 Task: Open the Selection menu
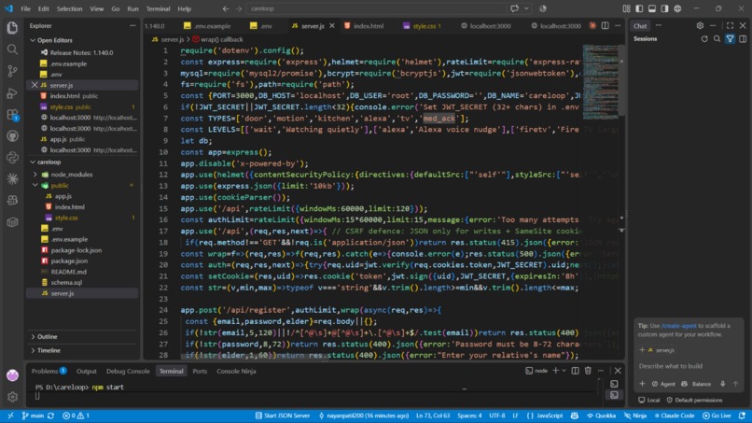point(70,8)
